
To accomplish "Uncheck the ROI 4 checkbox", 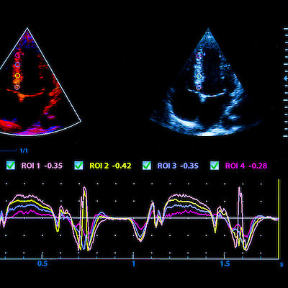I will click(215, 166).
